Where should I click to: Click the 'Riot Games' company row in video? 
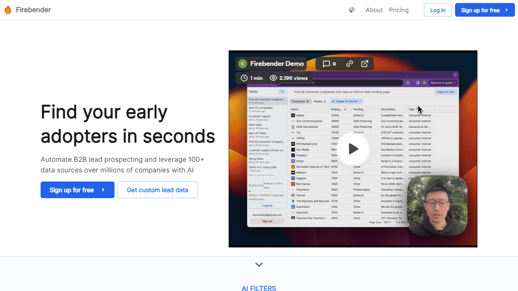(362, 184)
